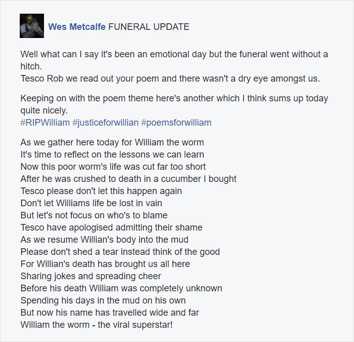Open Wes Metcalfe's profile picture thumbnail
354x342 pixels.
[x=31, y=26]
